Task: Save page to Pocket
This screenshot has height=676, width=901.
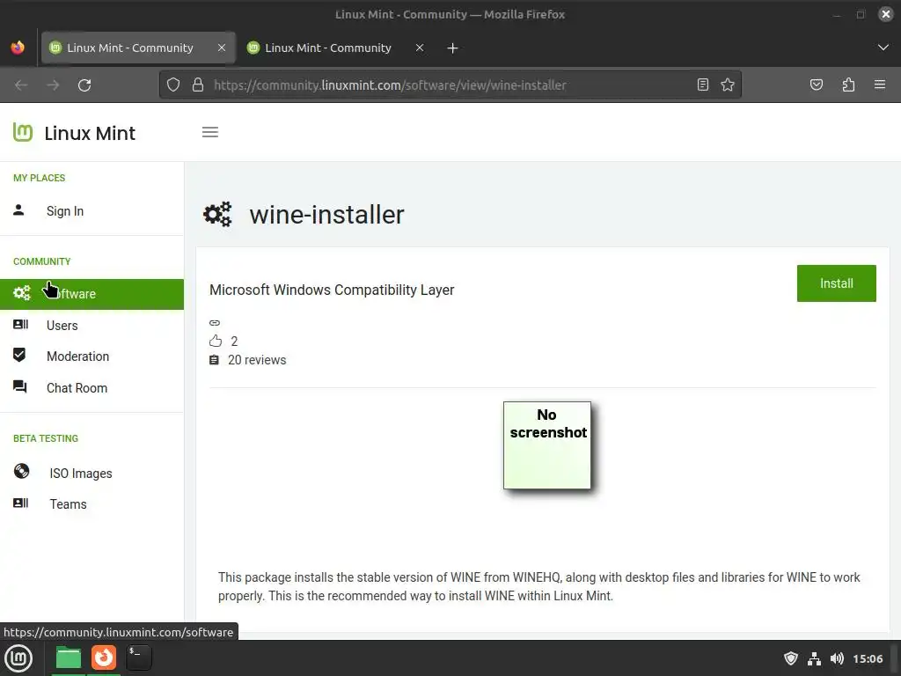Action: [x=816, y=85]
